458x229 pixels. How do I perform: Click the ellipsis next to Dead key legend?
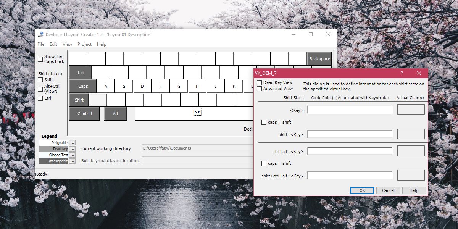(72, 149)
